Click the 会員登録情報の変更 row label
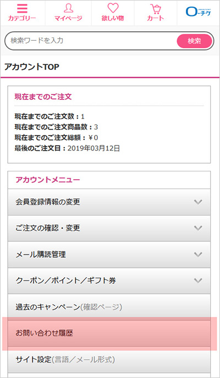Viewport: 220px width, 378px height. (48, 202)
